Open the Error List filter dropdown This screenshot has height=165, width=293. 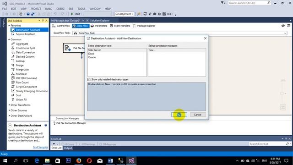click(x=58, y=144)
